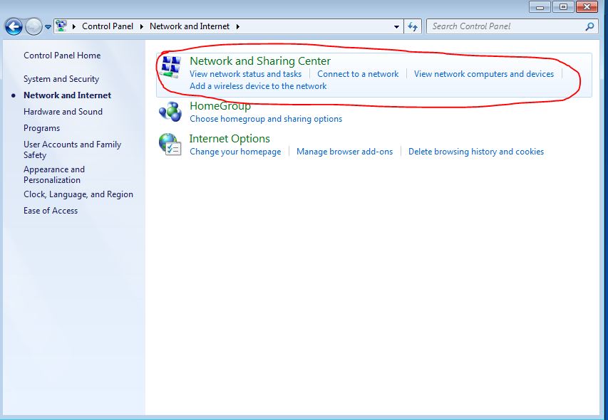Open Network and Sharing Center heading
Screen dimensions: 608x420
[260, 61]
